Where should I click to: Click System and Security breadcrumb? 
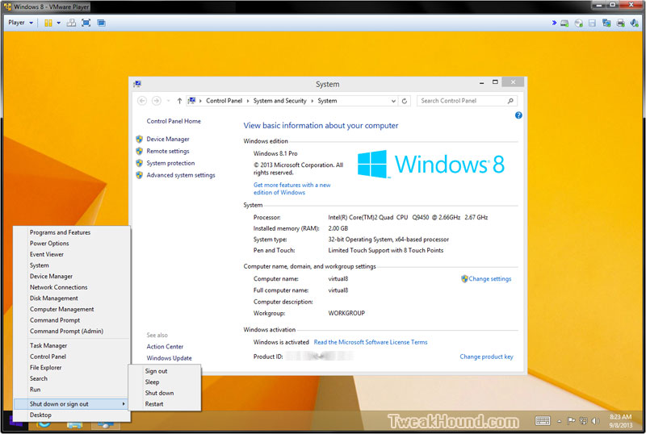pos(279,101)
